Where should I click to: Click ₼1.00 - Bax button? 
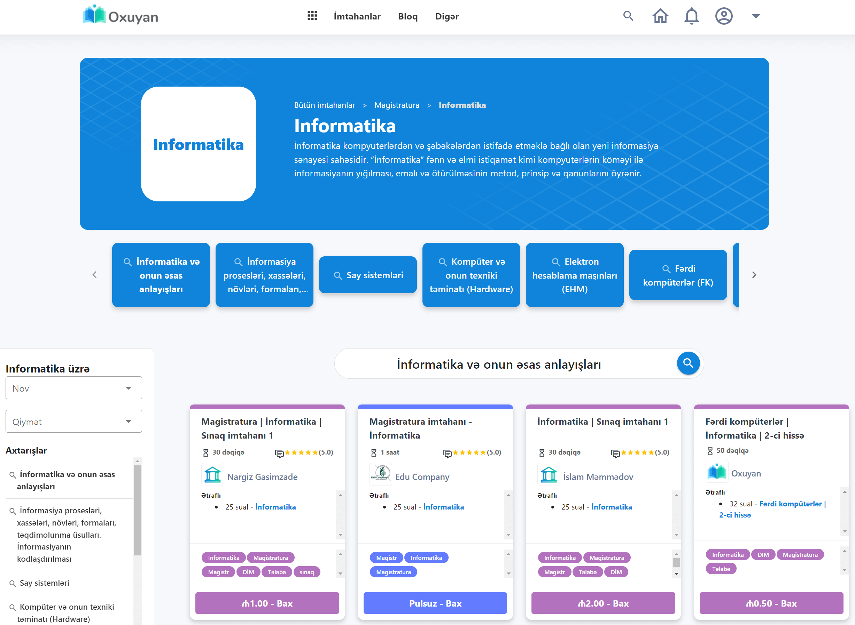pos(267,603)
